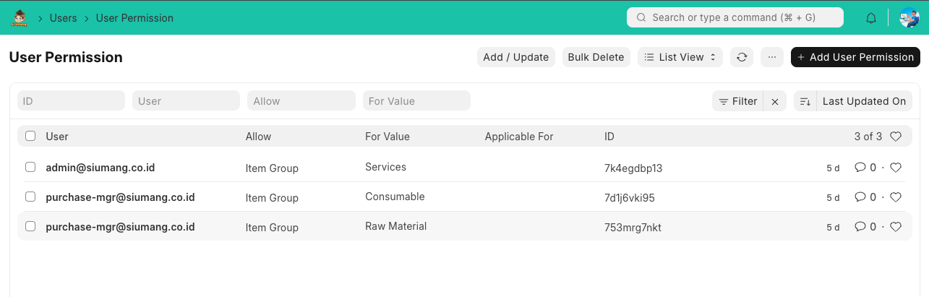929x297 pixels.
Task: Open the Last Updated On sort dropdown
Action: [x=864, y=101]
